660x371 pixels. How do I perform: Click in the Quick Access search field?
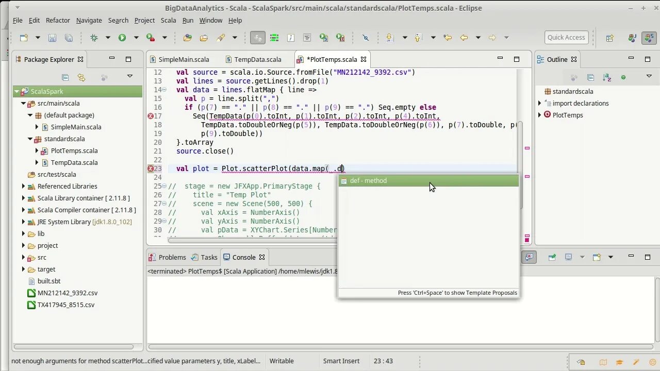566,38
